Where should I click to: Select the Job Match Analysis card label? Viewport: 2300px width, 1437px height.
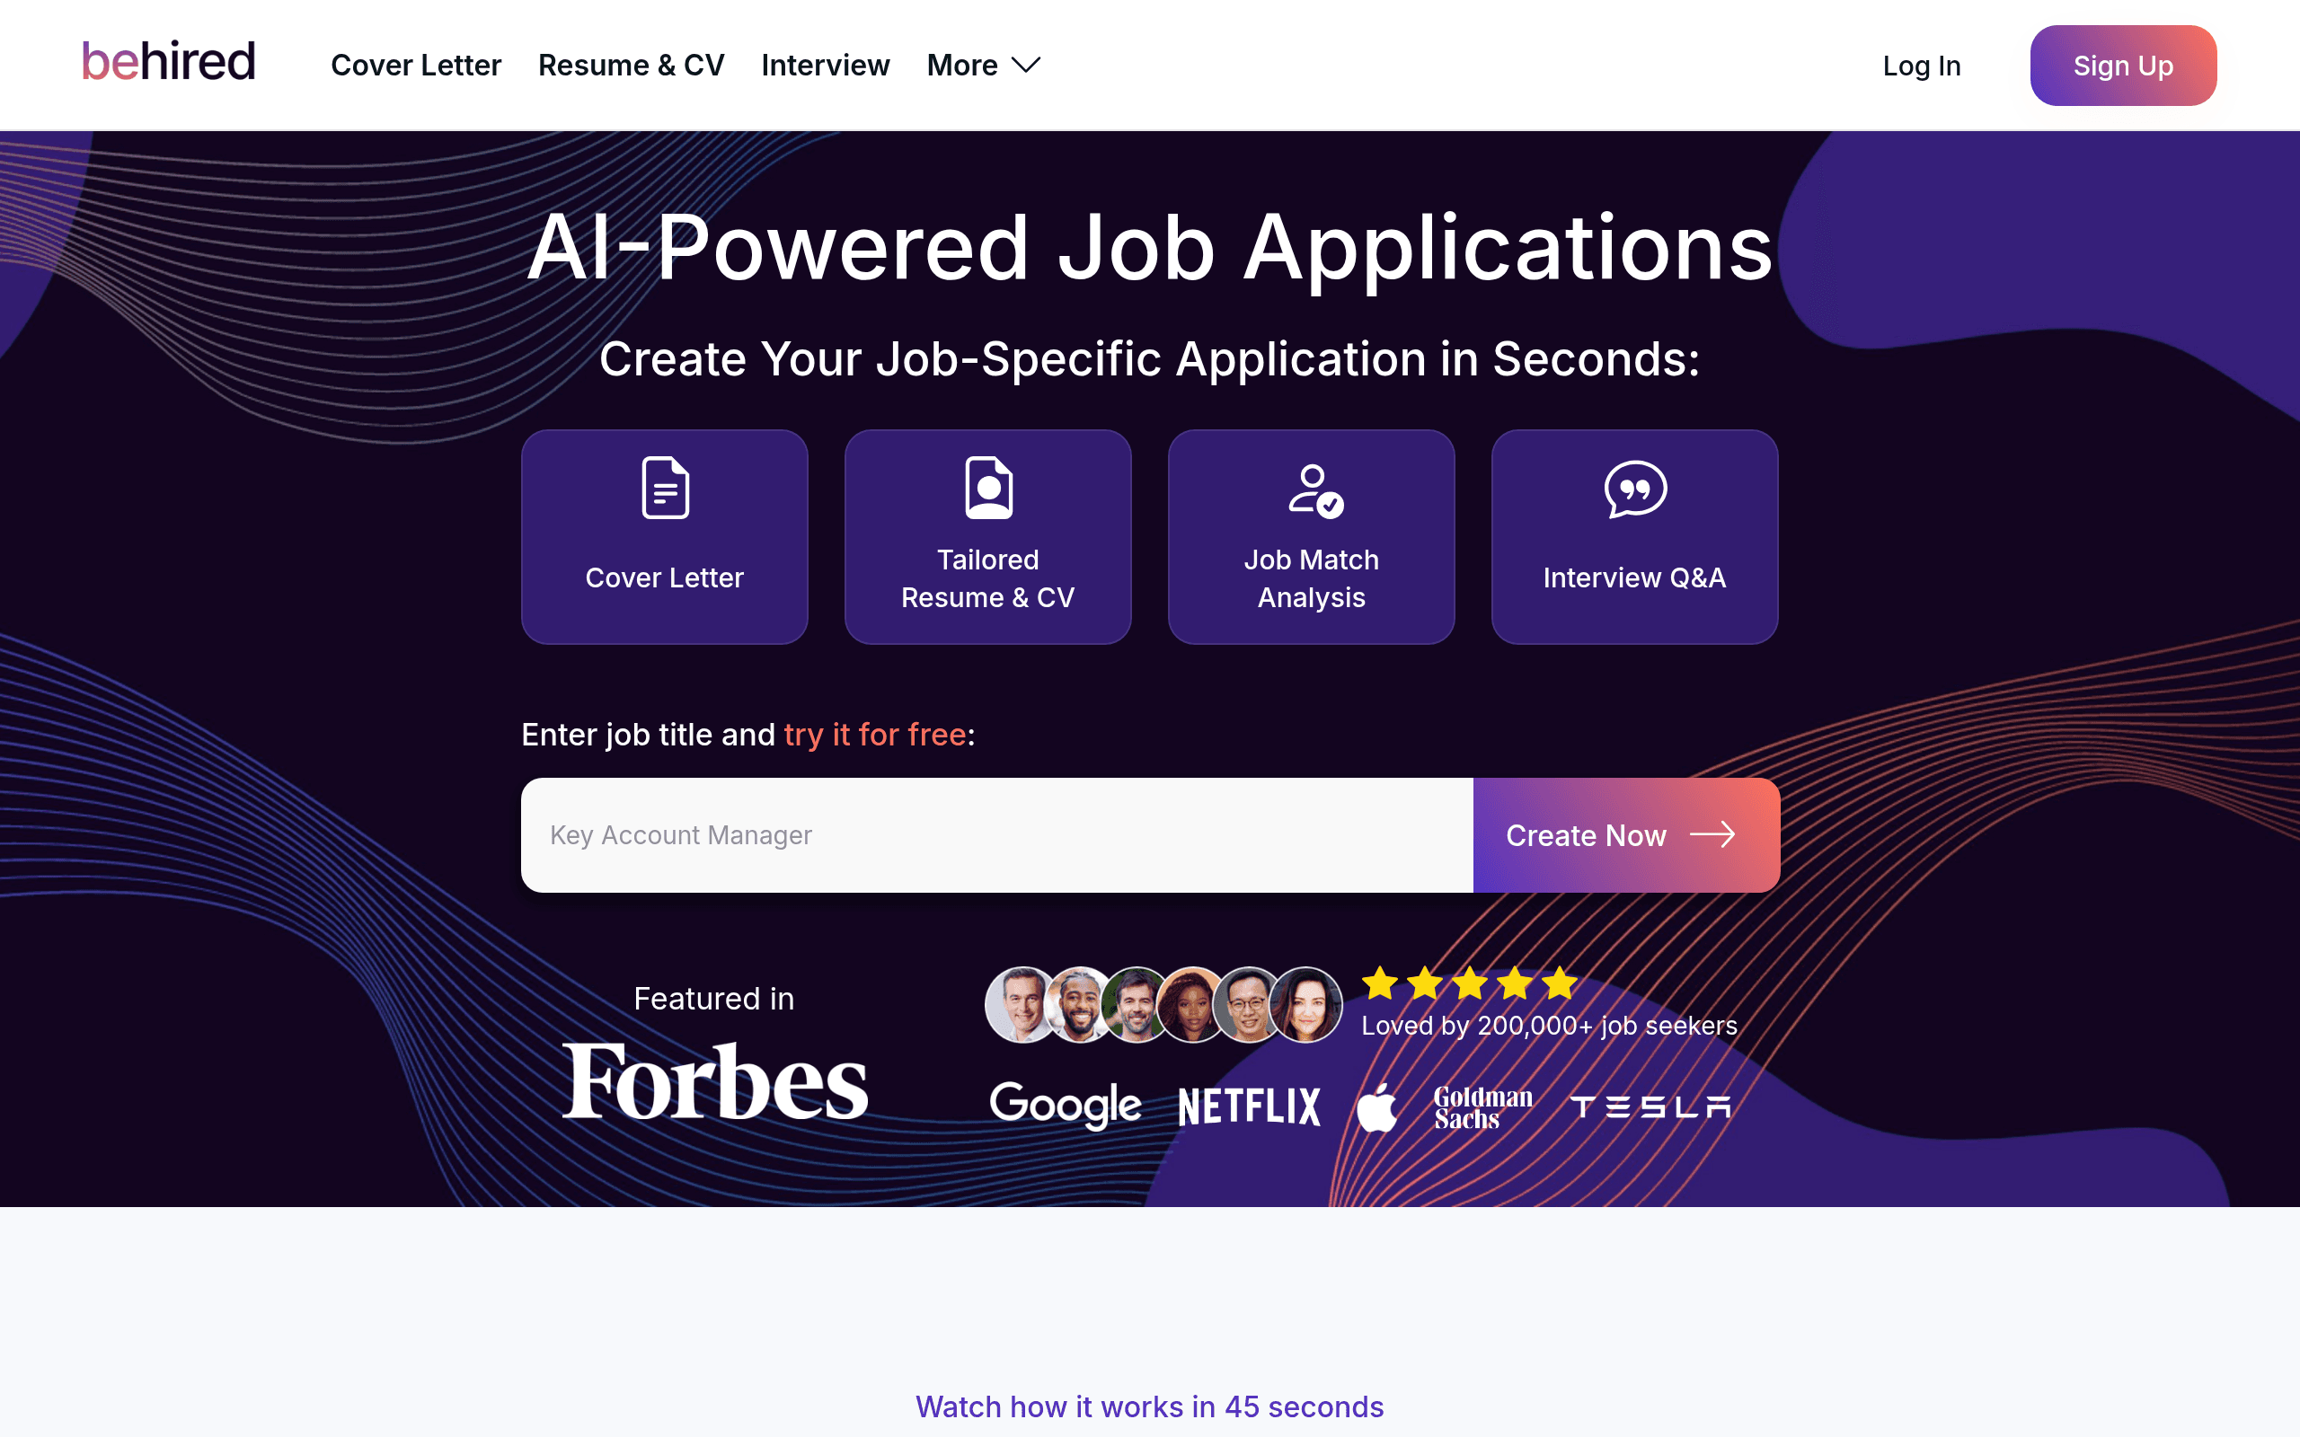click(x=1311, y=577)
